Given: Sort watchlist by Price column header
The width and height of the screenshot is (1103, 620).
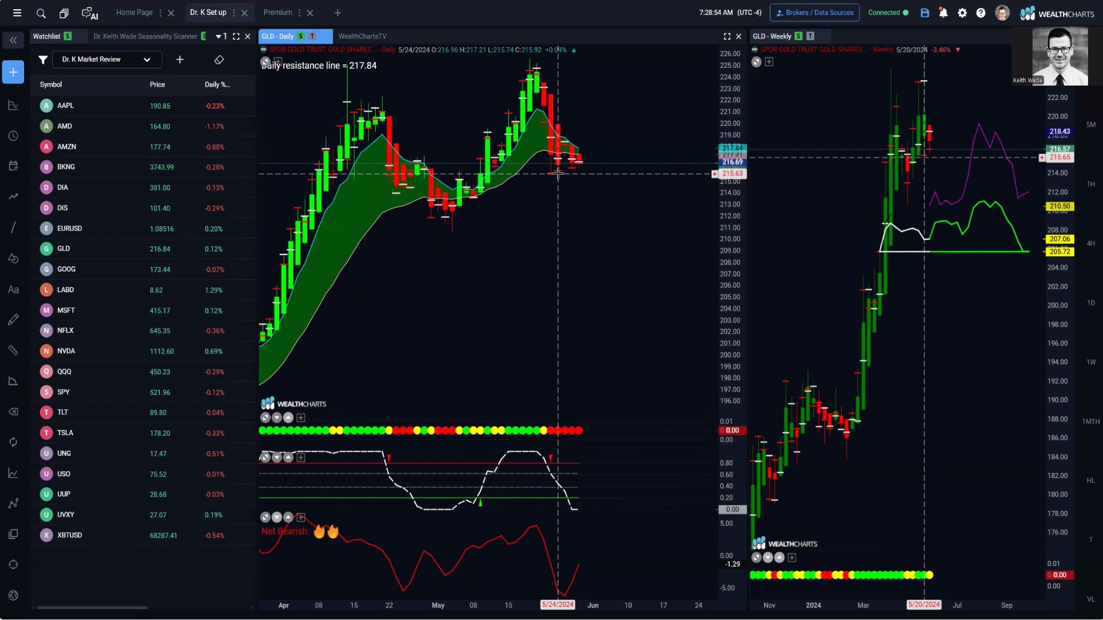Looking at the screenshot, I should tap(157, 84).
